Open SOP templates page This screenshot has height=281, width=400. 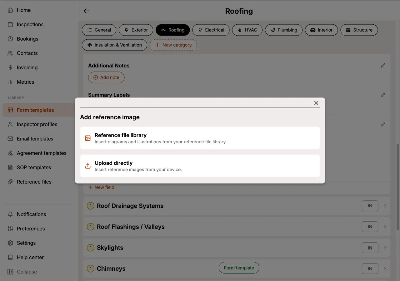[x=39, y=167]
